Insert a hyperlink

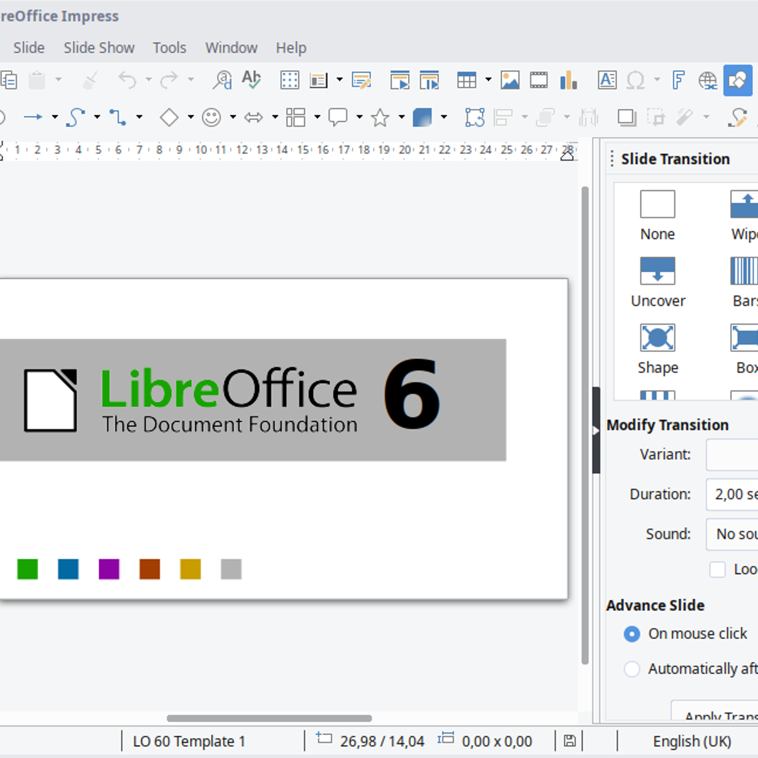coord(708,80)
